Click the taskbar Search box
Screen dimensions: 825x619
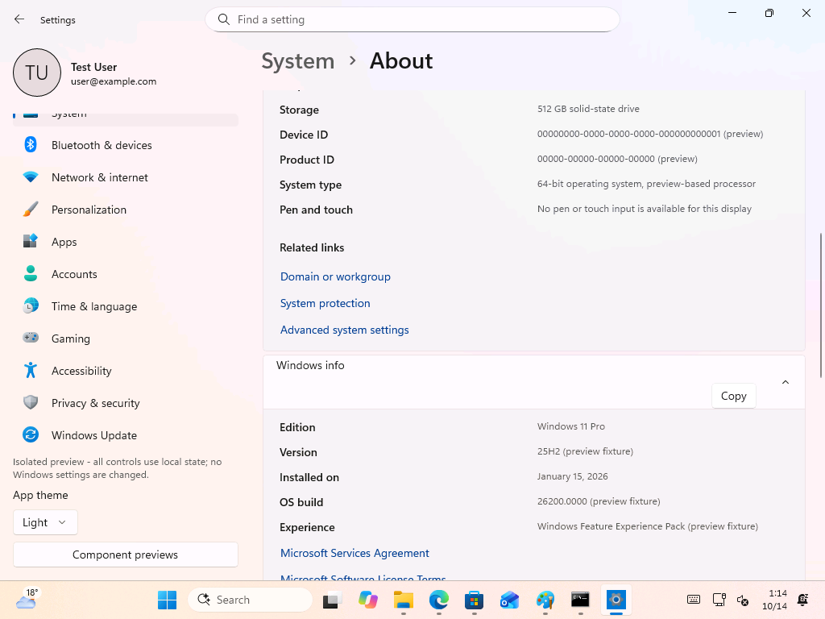250,600
